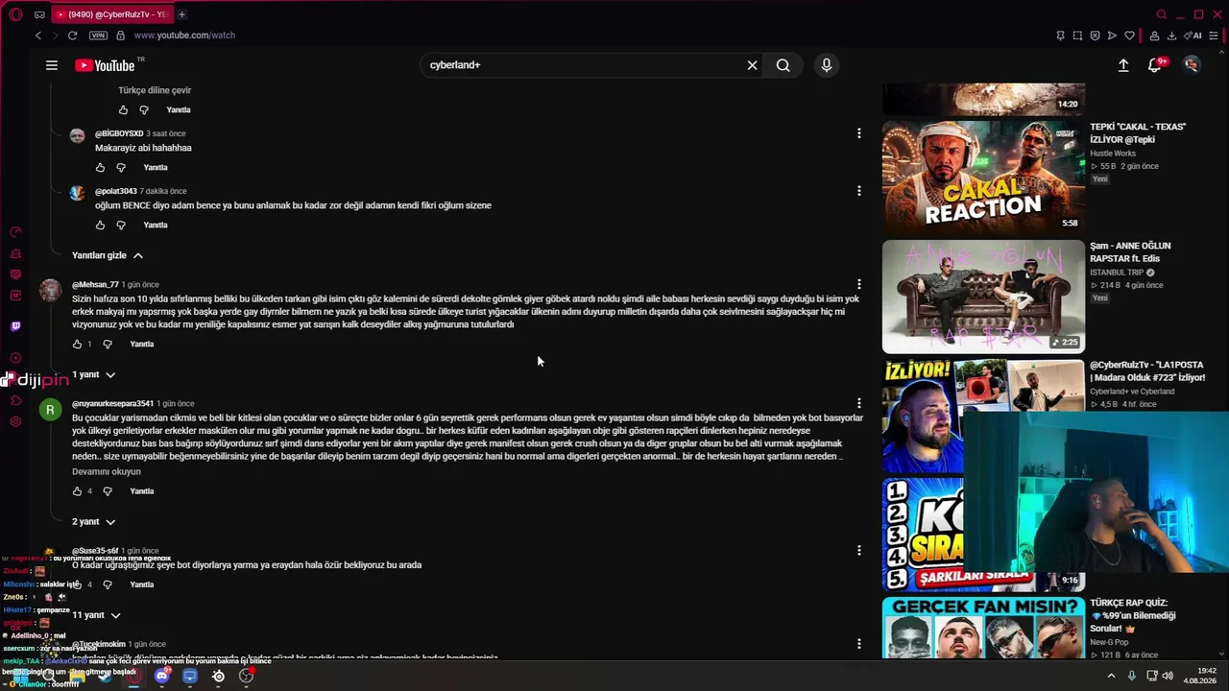Open the Aria AI toolbar button

[1194, 36]
